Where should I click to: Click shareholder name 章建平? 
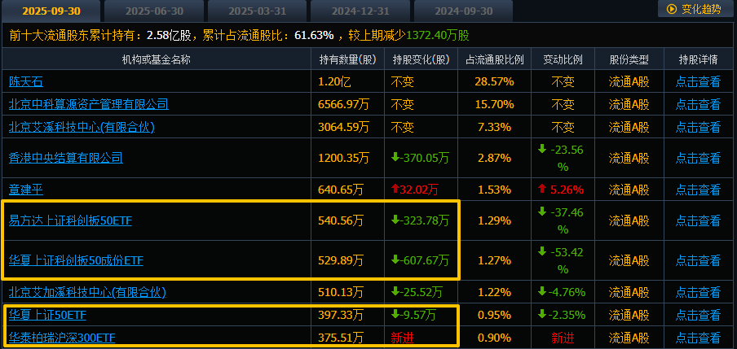click(26, 190)
